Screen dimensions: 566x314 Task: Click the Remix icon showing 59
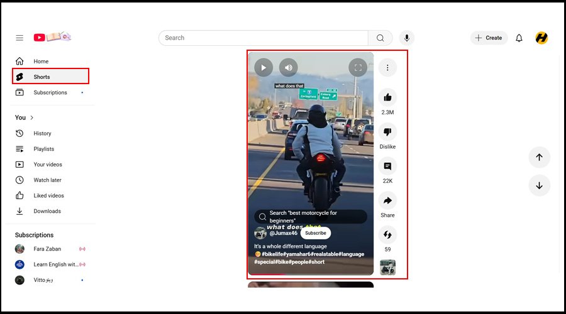coord(387,235)
